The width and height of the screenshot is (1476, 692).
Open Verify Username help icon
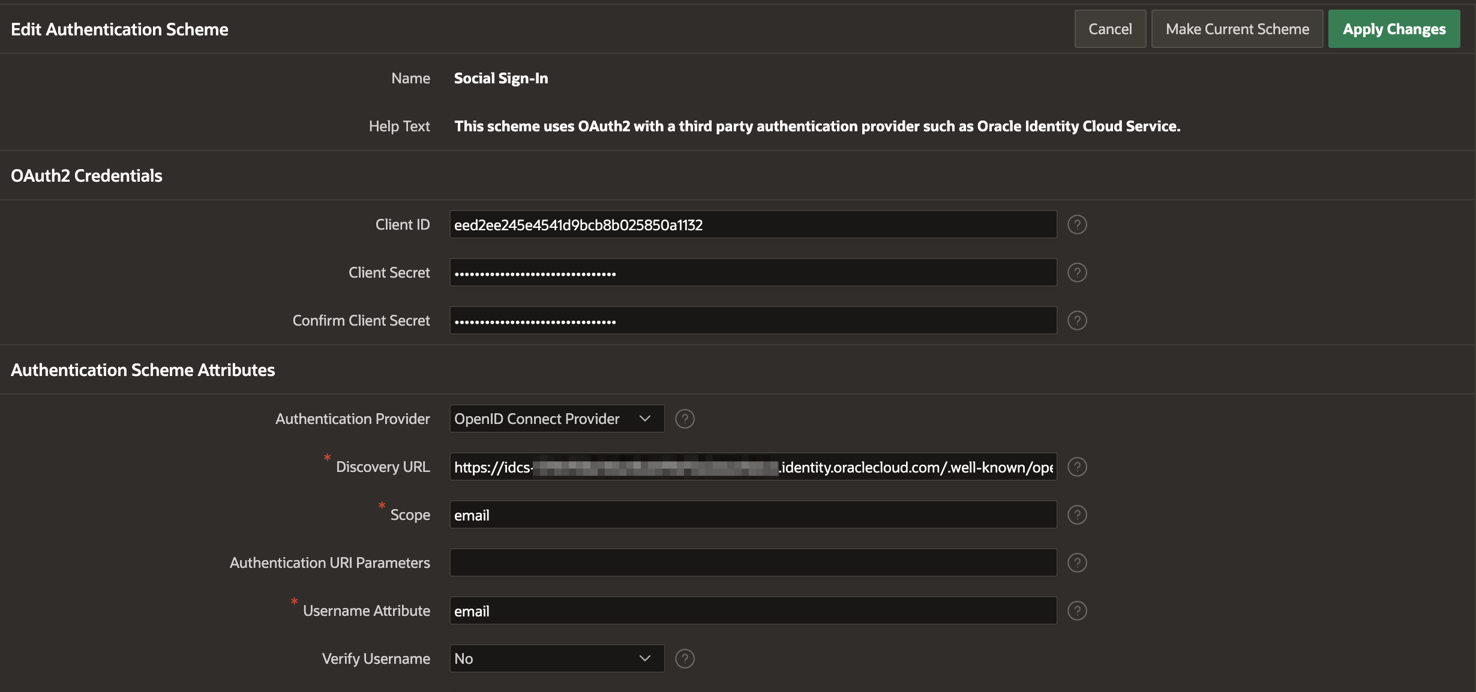(x=685, y=658)
